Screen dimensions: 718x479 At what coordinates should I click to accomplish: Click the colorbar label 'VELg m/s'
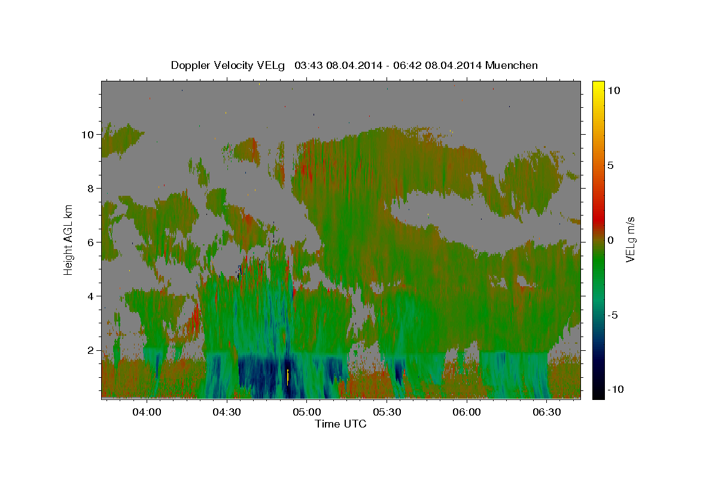[x=631, y=239]
